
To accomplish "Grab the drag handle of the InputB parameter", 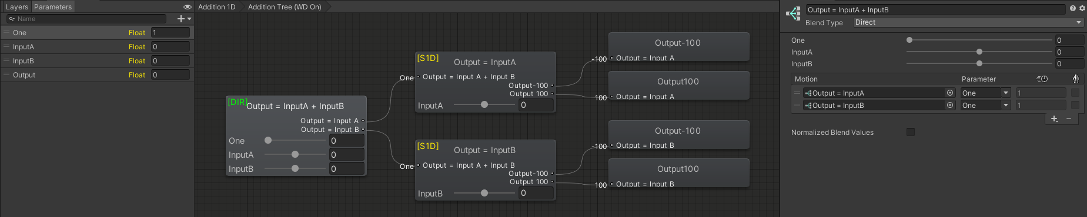I will pos(7,60).
